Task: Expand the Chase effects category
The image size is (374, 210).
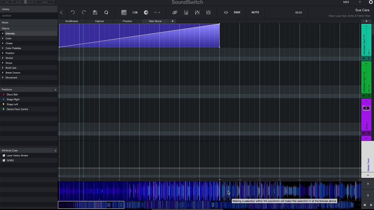Action: coord(3,43)
